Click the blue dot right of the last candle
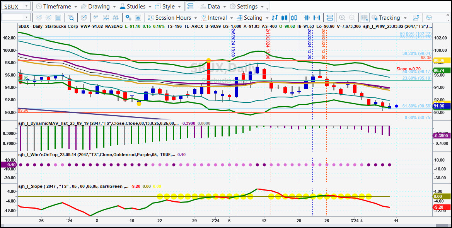Screen dimensions: 452x228 click(x=396, y=106)
